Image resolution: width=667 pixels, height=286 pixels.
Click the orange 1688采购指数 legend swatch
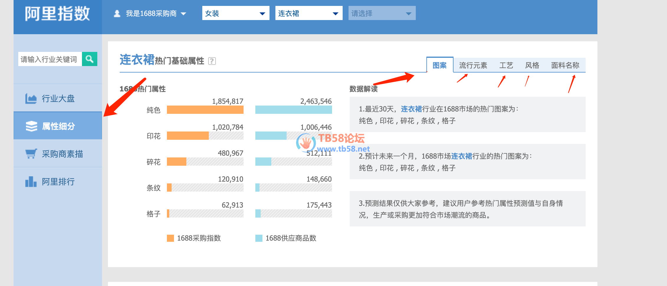point(170,238)
